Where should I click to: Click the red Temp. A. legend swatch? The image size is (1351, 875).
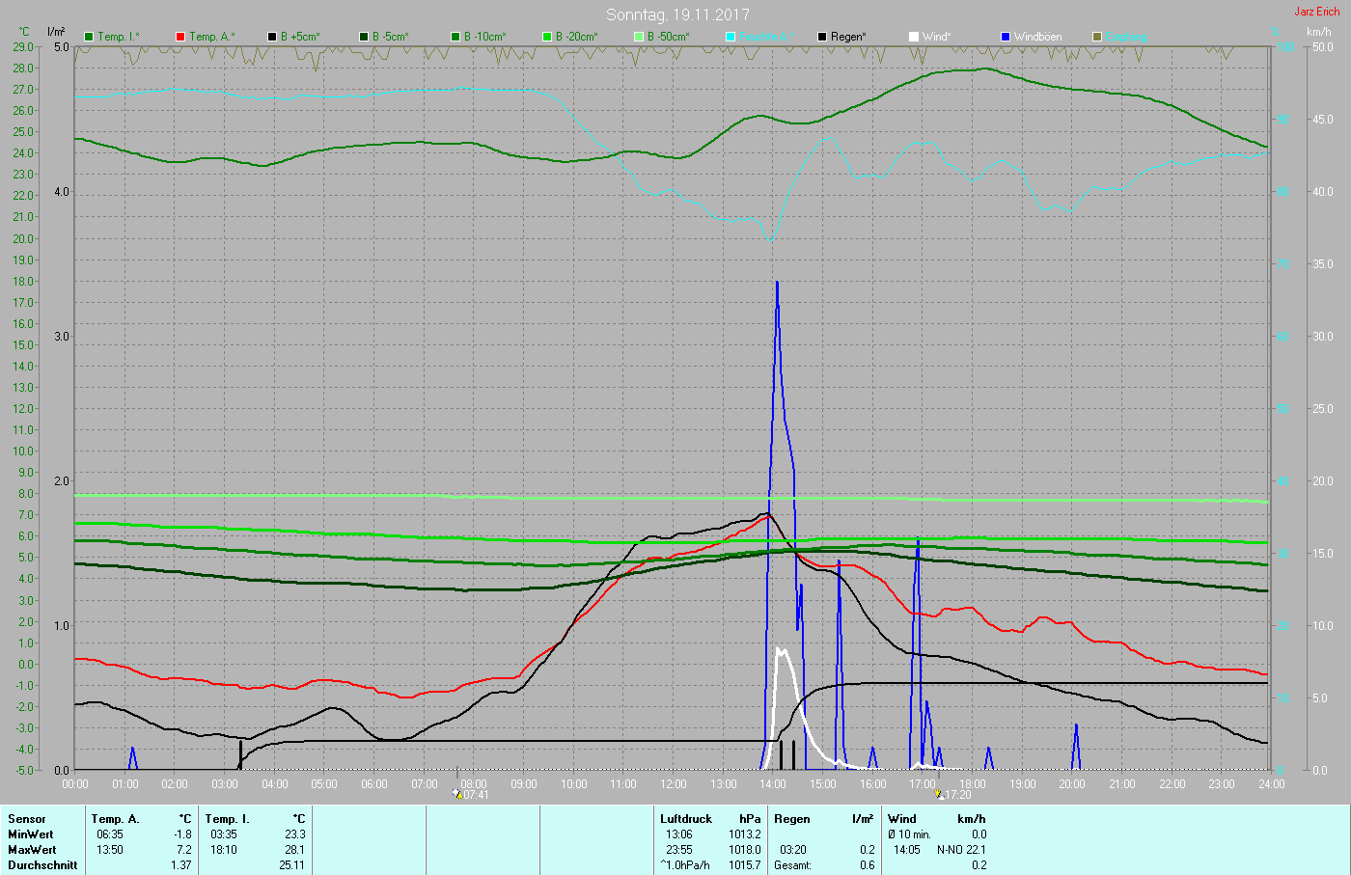point(180,37)
